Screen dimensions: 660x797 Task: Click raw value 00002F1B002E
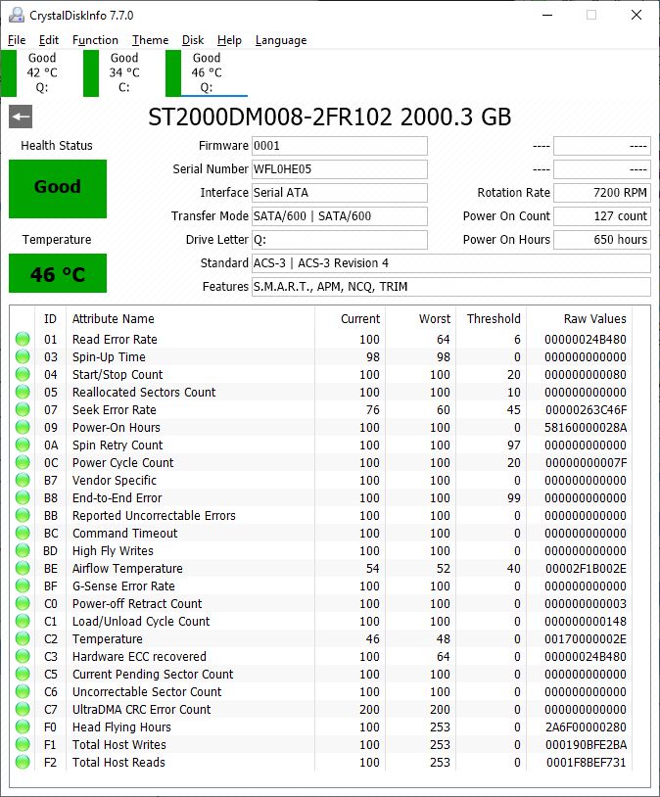(586, 568)
